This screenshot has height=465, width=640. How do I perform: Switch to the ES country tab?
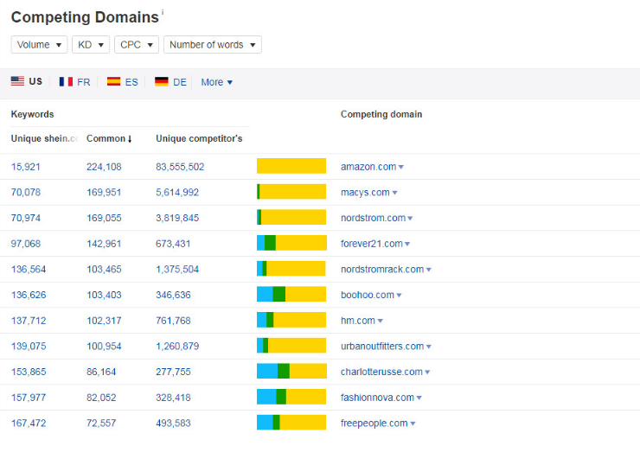123,82
